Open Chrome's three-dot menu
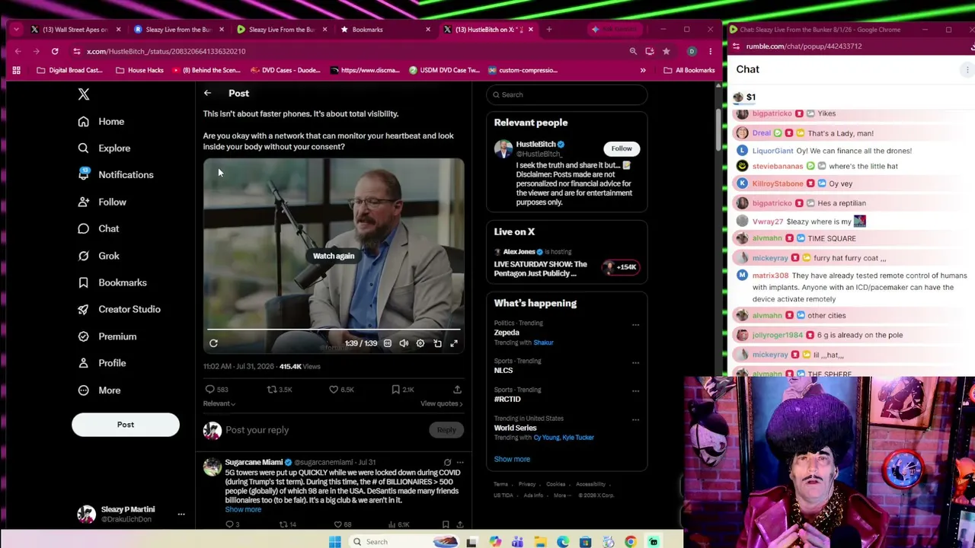Image resolution: width=975 pixels, height=548 pixels. point(710,51)
